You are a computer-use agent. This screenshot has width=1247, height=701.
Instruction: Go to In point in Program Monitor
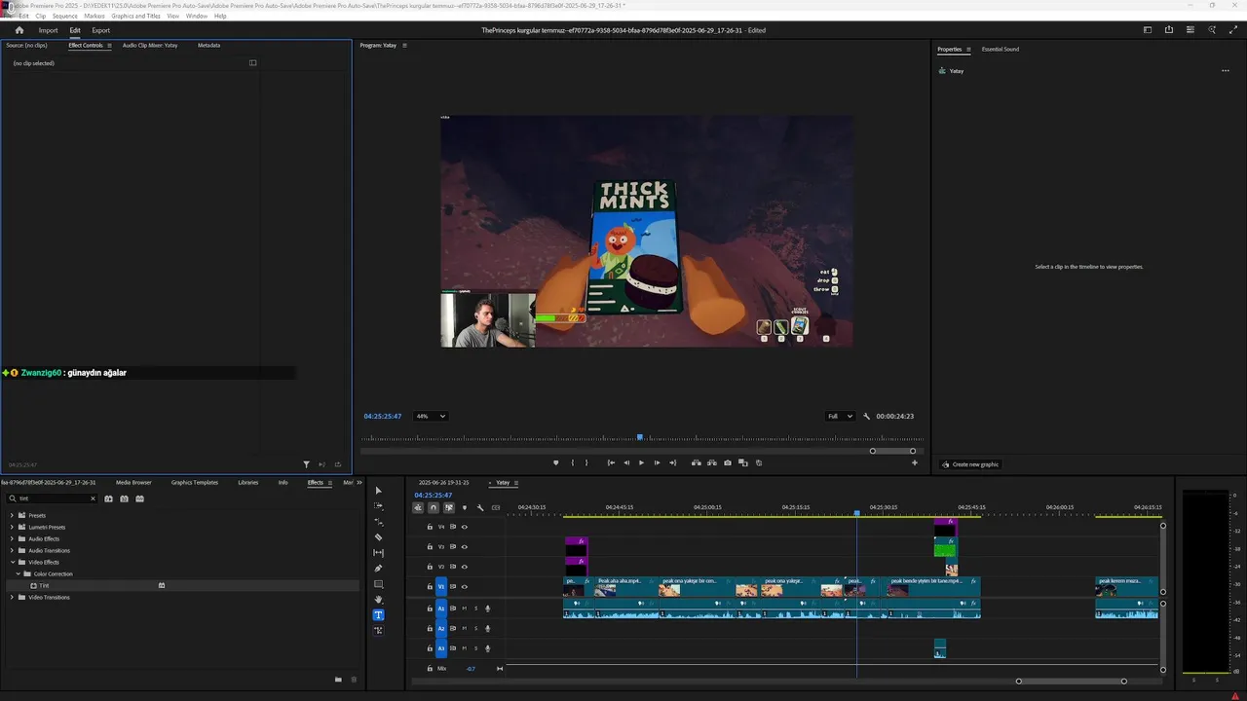pyautogui.click(x=611, y=463)
